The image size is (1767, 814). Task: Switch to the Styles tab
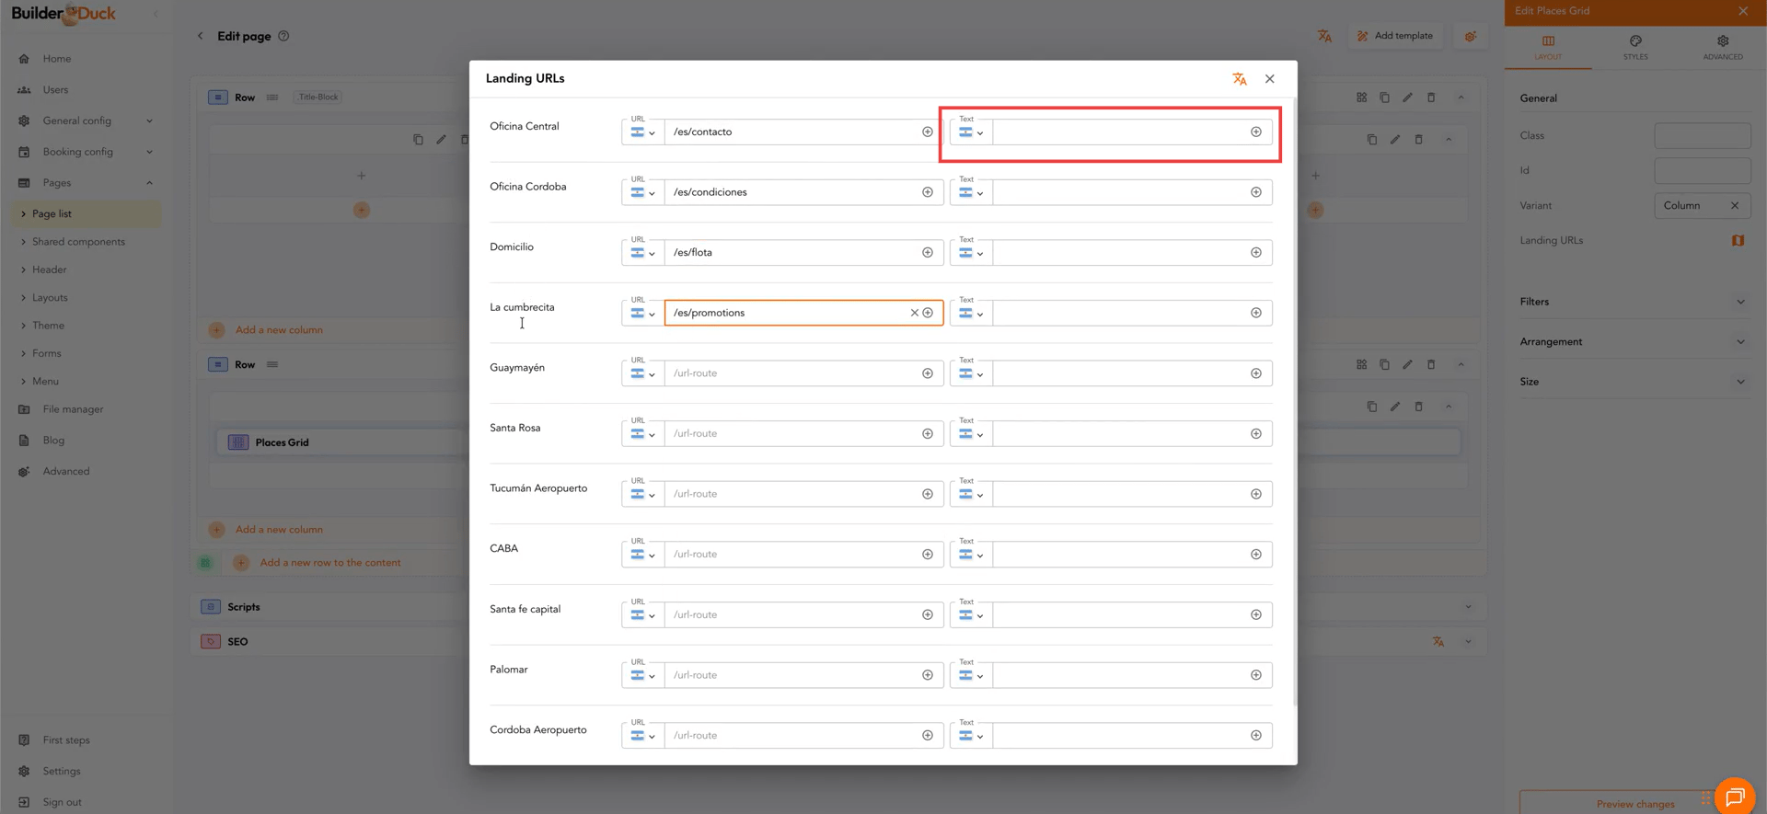1634,47
